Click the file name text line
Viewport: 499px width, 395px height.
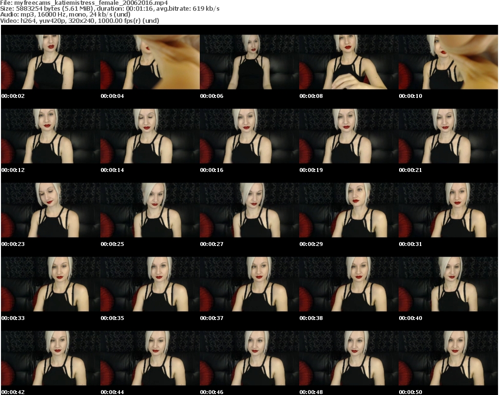[84, 3]
